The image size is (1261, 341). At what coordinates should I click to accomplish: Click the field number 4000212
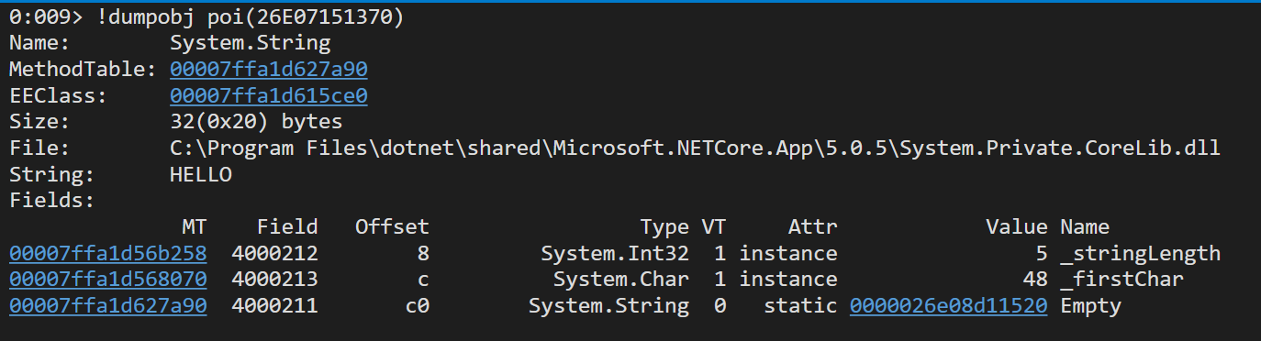pyautogui.click(x=274, y=253)
